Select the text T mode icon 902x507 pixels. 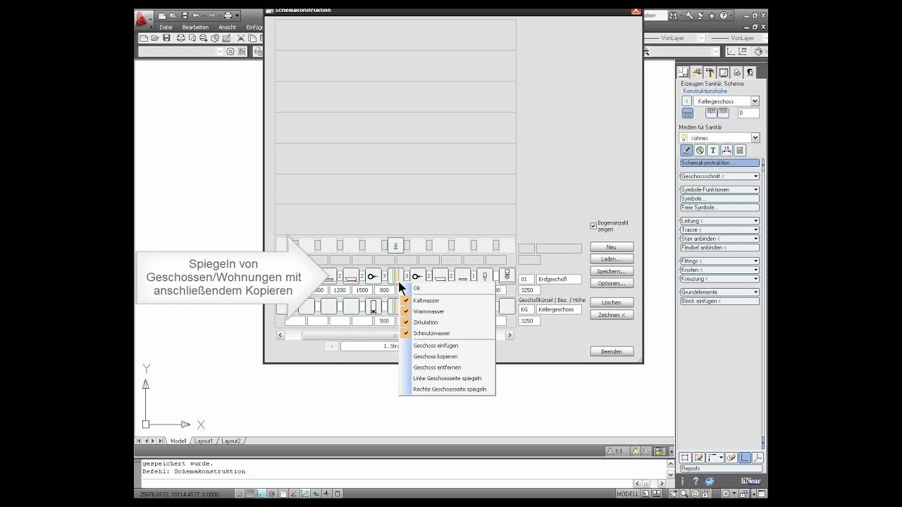pos(713,150)
